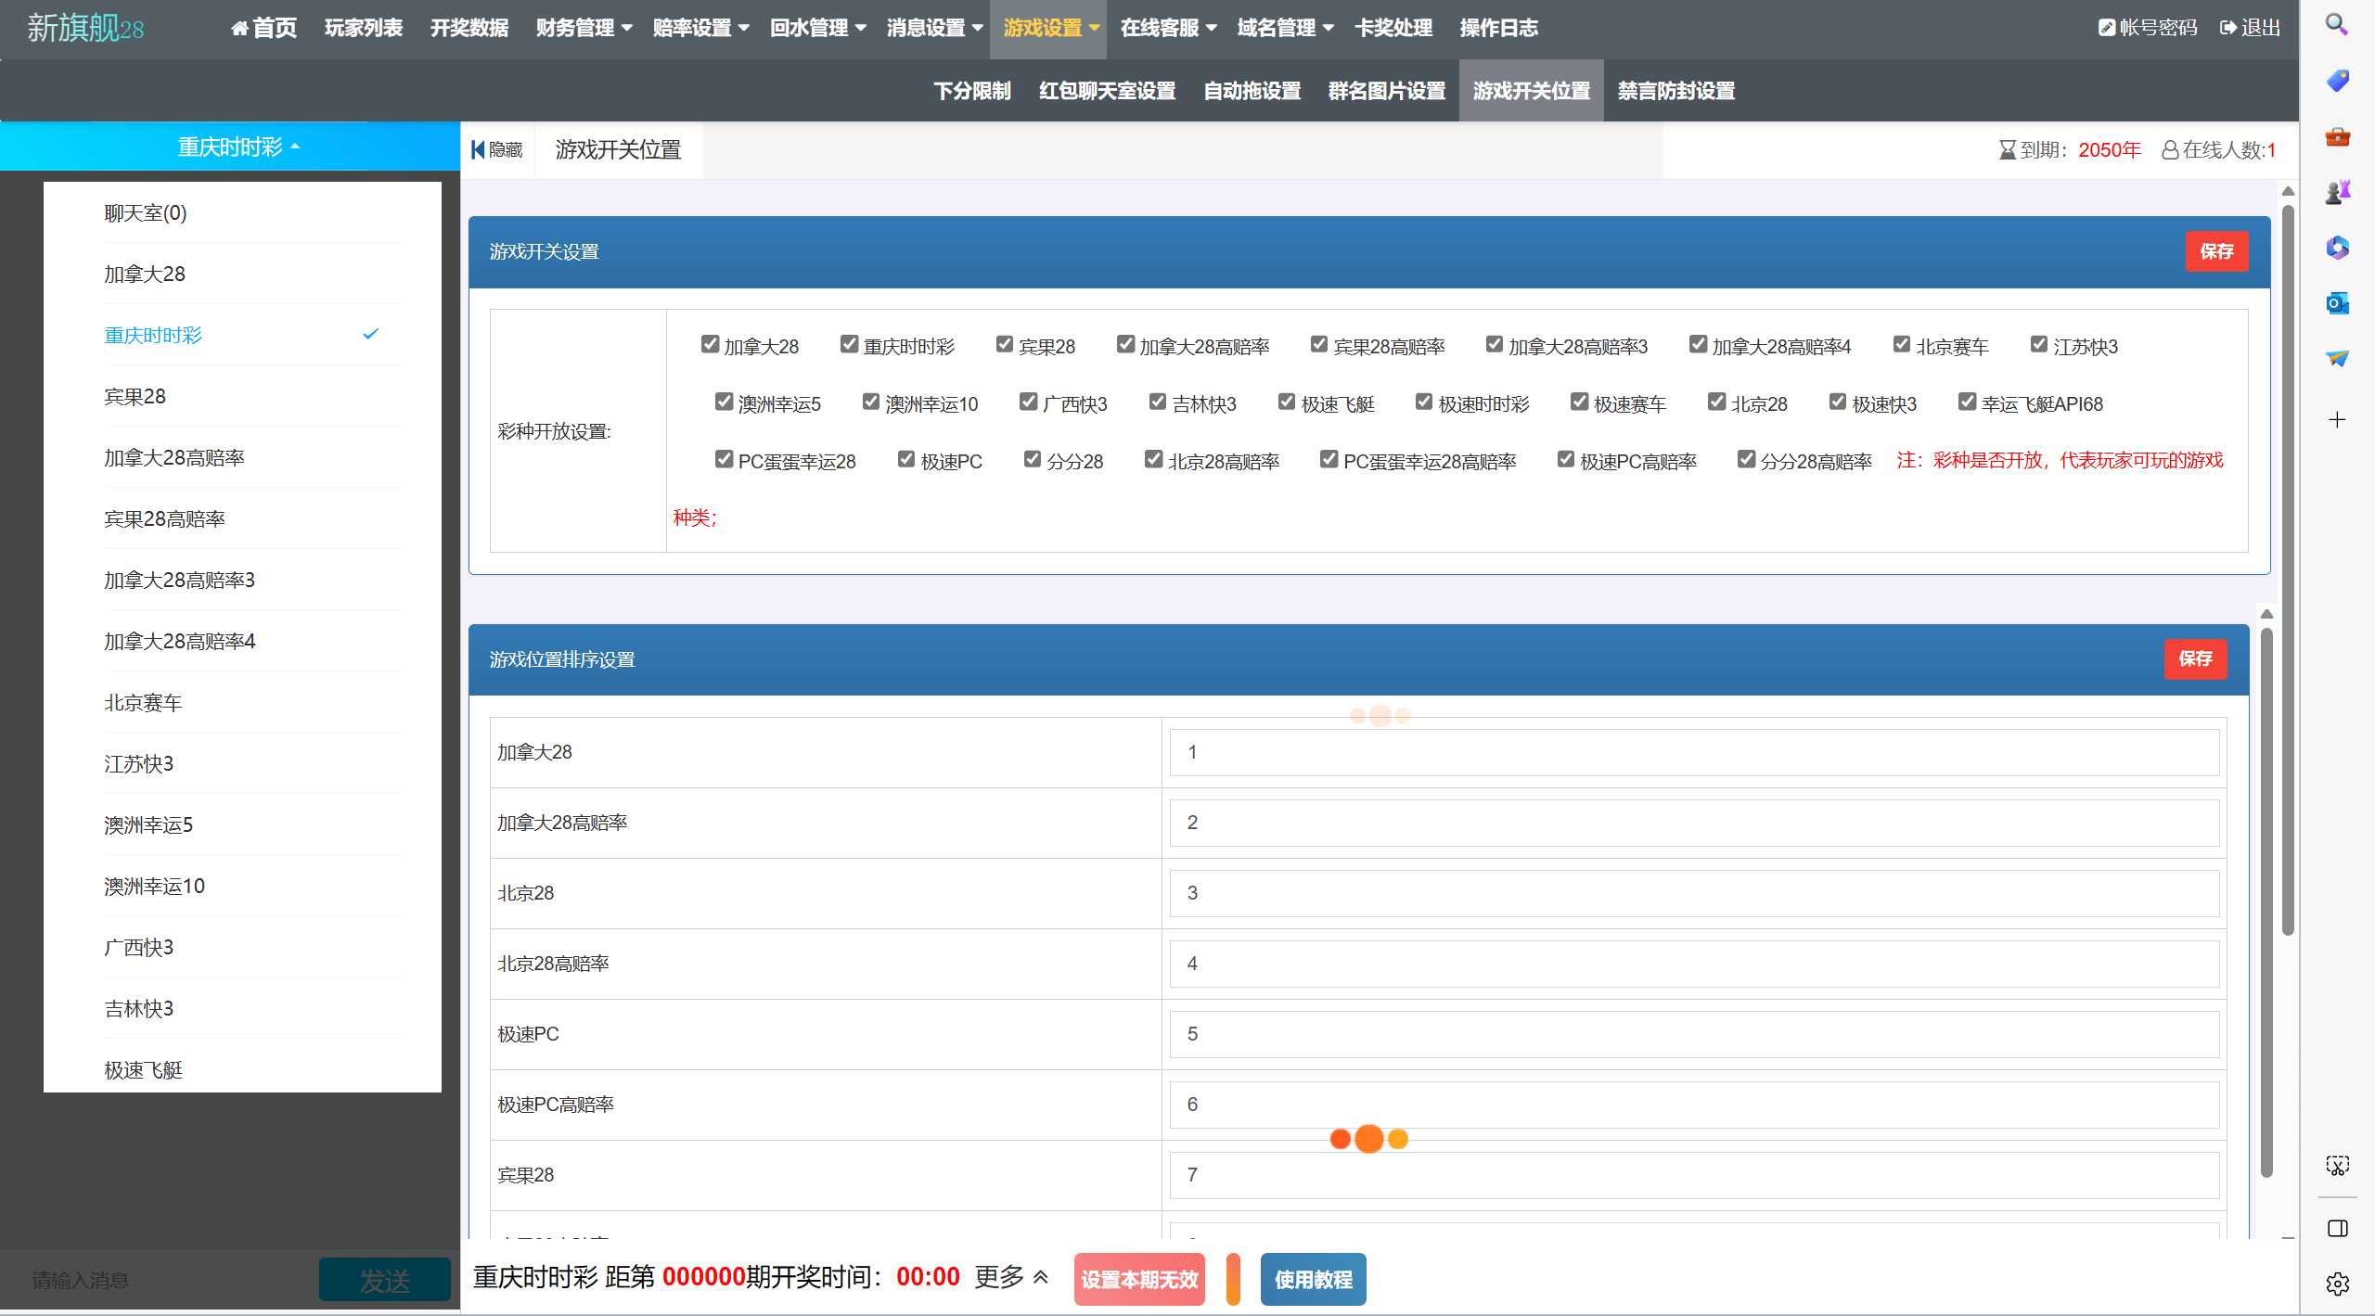Click the plus icon in sidebar

point(2337,420)
